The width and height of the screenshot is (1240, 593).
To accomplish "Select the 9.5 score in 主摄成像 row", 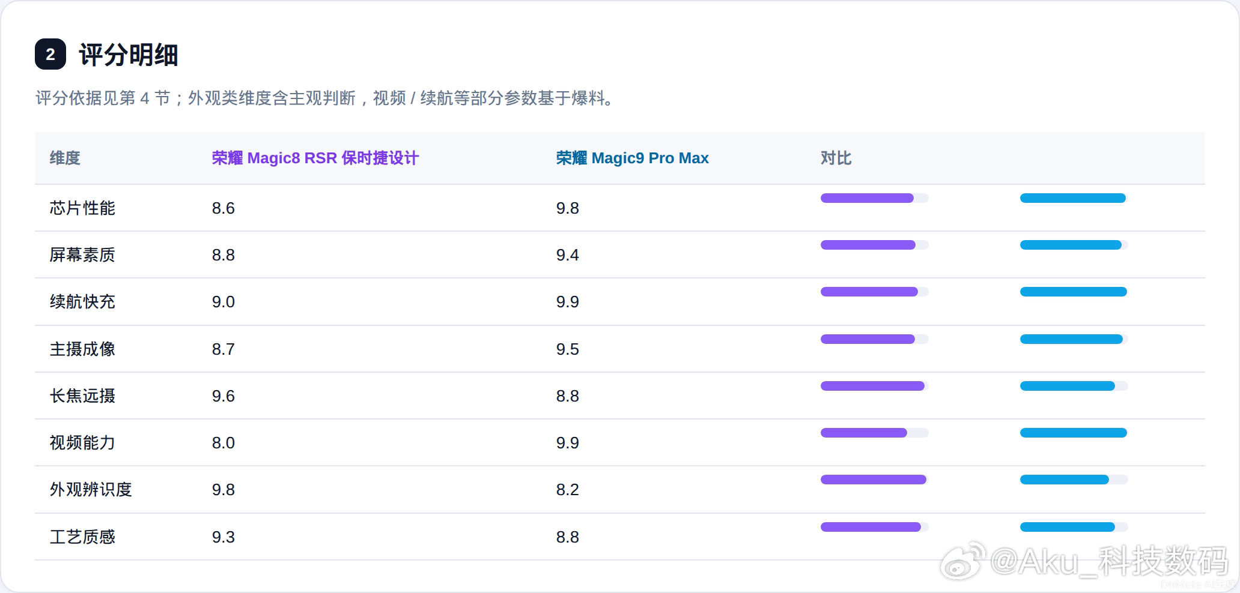I will pos(568,349).
